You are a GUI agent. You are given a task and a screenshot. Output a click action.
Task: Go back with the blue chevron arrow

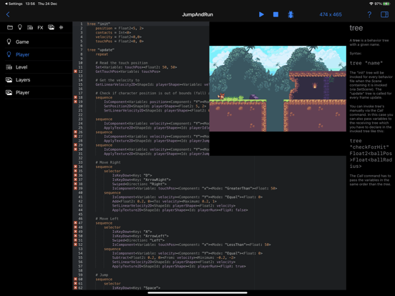[x=8, y=14]
